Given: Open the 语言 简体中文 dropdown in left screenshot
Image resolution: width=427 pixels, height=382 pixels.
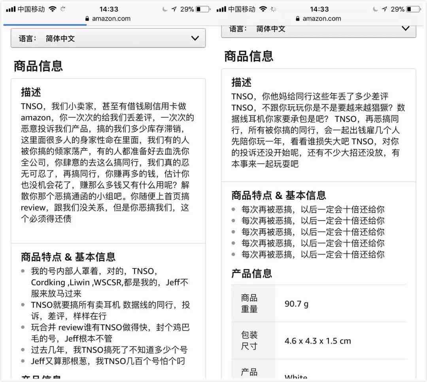Looking at the screenshot, I should (x=108, y=38).
